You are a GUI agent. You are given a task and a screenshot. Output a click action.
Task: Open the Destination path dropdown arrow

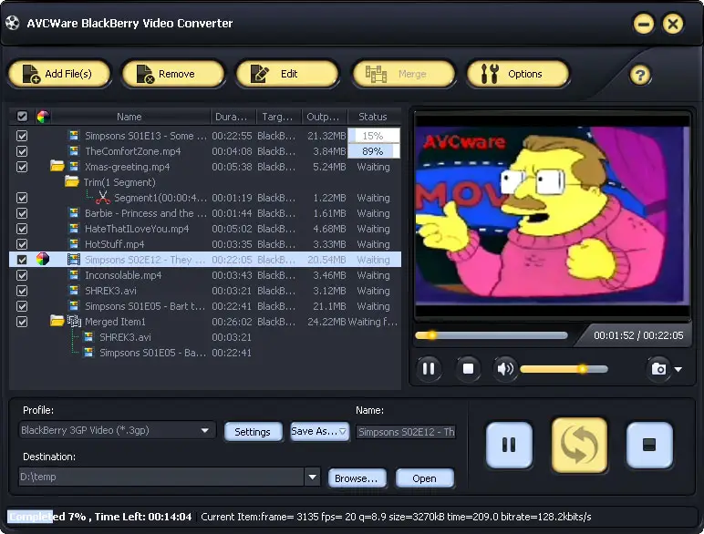[312, 477]
